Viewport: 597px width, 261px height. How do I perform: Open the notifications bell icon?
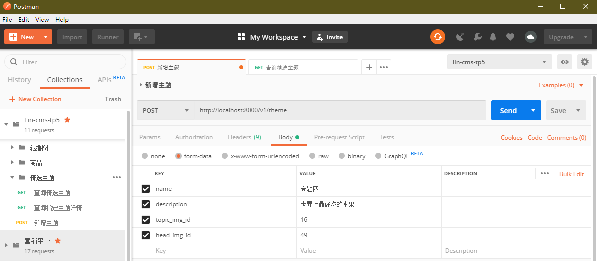coord(493,37)
